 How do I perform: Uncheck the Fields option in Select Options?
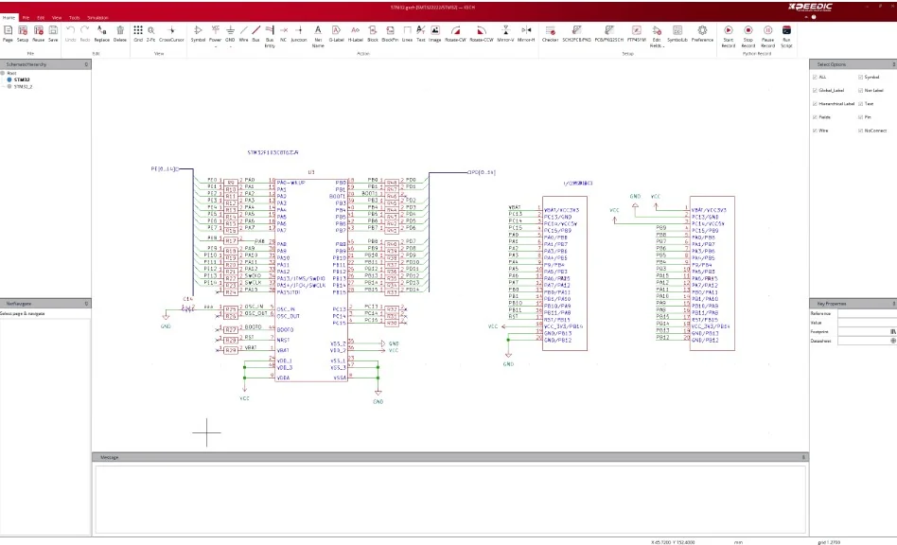(x=815, y=116)
